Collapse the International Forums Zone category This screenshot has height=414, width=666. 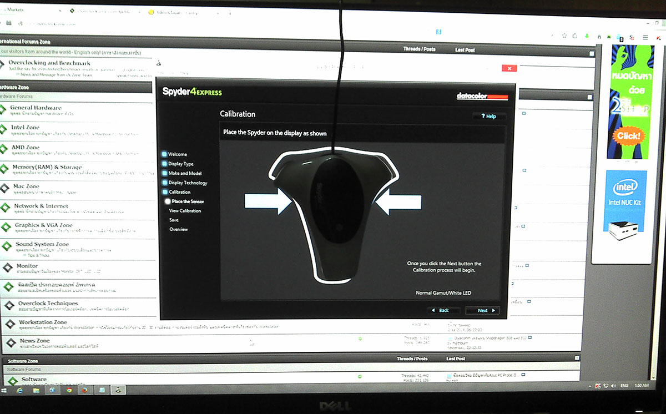(x=592, y=54)
